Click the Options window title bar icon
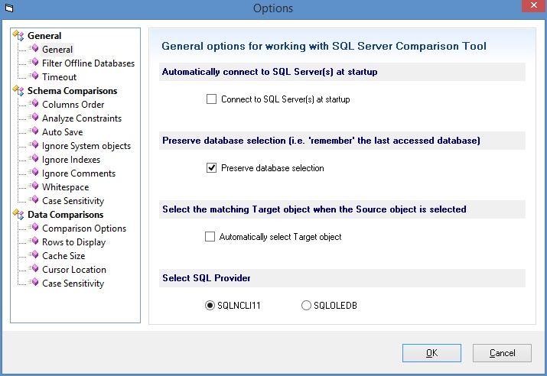The image size is (547, 376). point(9,8)
